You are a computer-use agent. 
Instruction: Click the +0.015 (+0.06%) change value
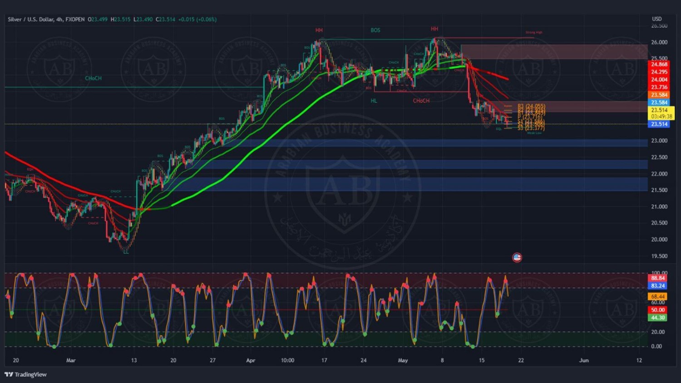(x=197, y=20)
